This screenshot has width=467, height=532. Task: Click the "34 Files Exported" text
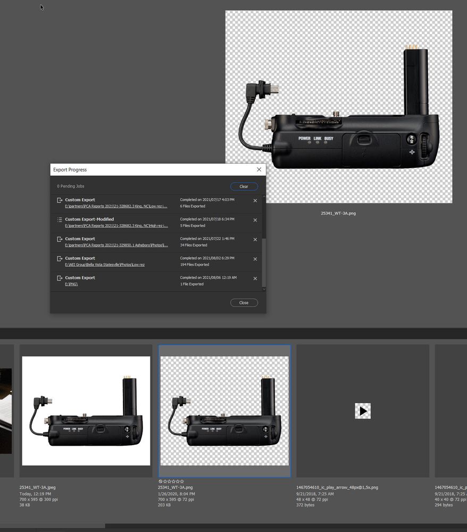194,245
